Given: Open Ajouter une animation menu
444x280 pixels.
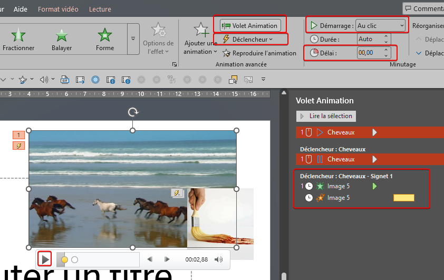Looking at the screenshot, I should (x=200, y=38).
